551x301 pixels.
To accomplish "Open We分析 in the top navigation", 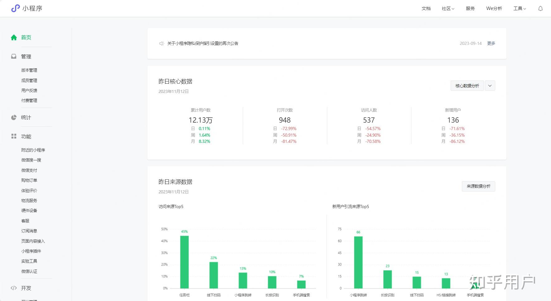I will pos(494,8).
